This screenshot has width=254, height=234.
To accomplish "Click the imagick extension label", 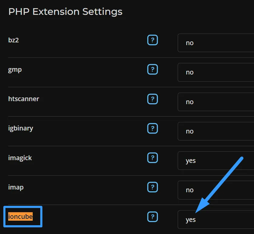I will pyautogui.click(x=20, y=158).
